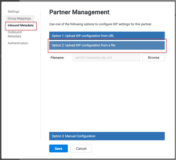Viewport: 176px width, 160px height.
Task: Save the partner IDP settings
Action: pos(58,149)
